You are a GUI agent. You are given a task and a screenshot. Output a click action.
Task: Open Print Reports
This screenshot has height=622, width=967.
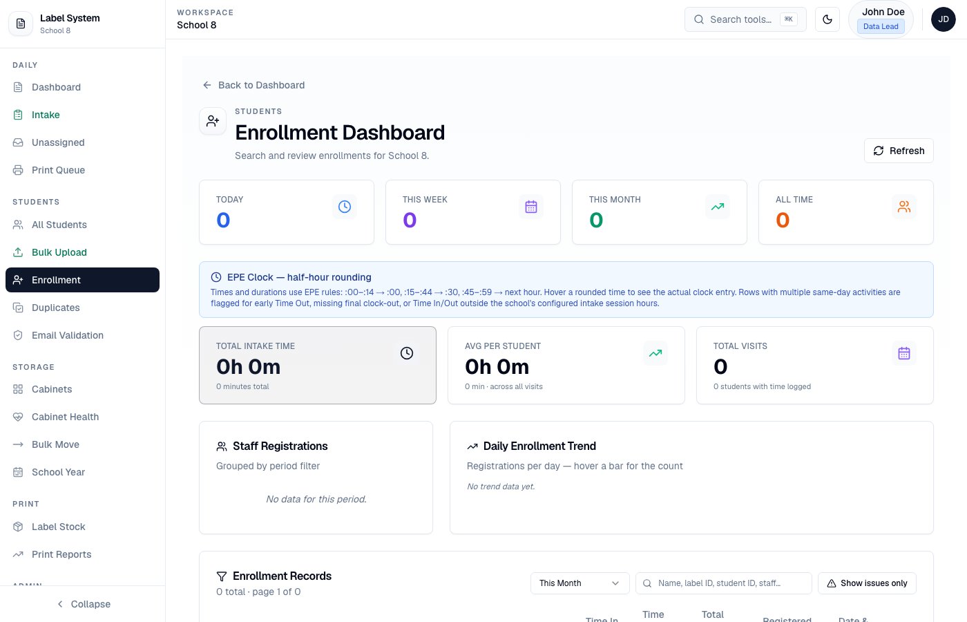(82, 554)
